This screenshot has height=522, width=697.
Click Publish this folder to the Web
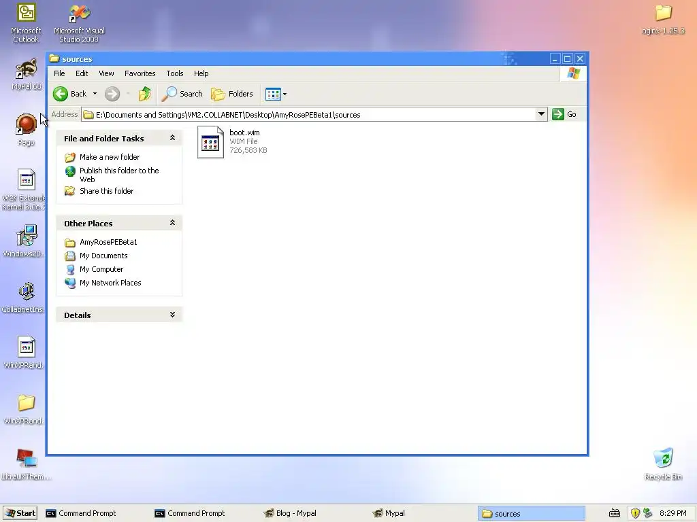(119, 175)
